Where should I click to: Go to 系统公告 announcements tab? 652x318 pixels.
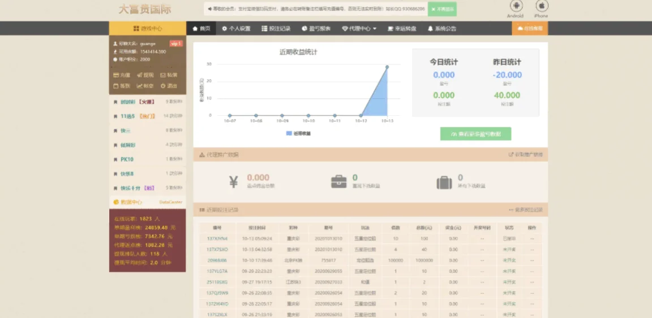441,28
